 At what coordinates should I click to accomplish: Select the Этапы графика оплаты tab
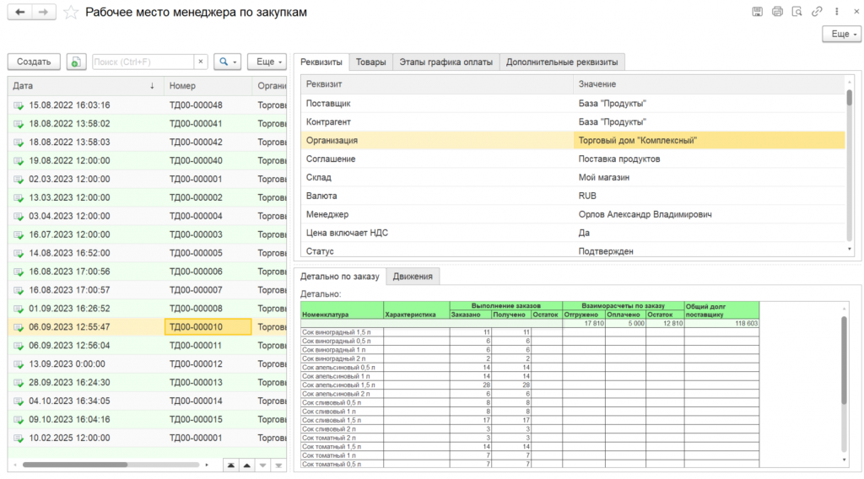click(446, 62)
